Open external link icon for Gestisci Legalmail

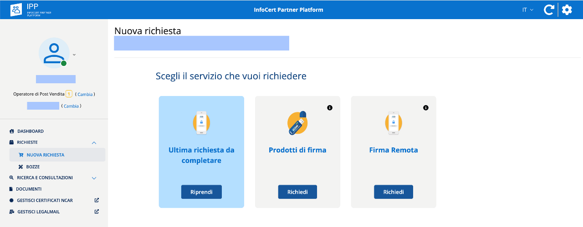[97, 212]
